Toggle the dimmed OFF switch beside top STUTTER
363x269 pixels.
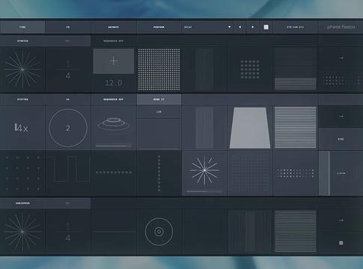pos(68,40)
